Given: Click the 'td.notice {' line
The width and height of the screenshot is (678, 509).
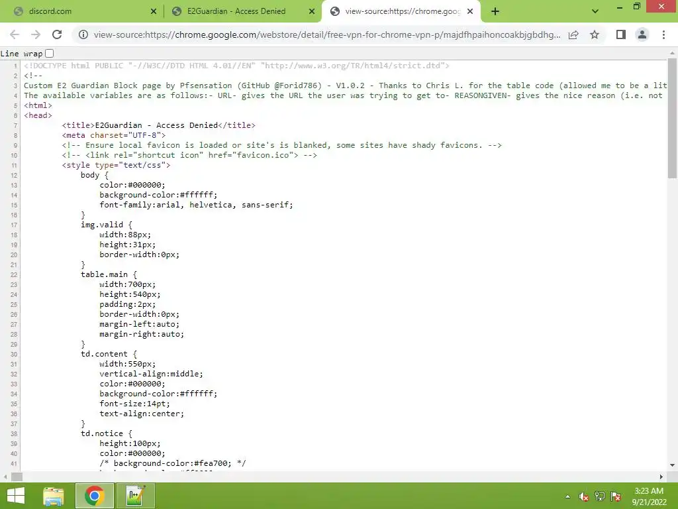Looking at the screenshot, I should [107, 433].
